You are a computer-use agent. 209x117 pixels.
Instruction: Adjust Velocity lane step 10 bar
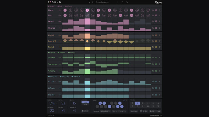115,71
